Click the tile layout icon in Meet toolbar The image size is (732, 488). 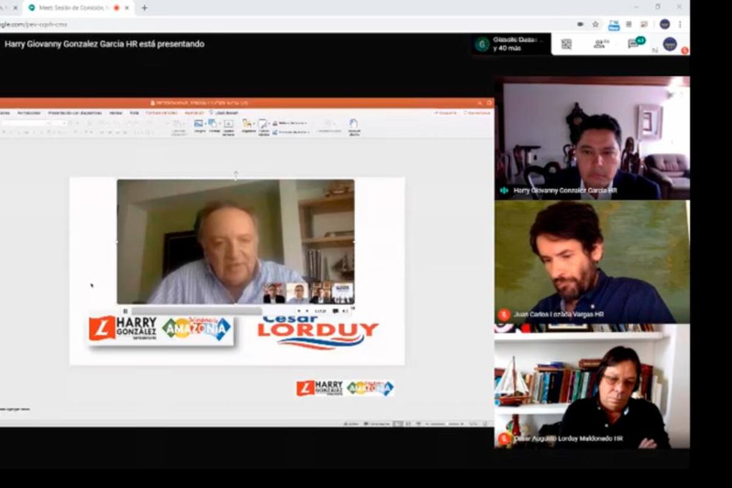566,44
